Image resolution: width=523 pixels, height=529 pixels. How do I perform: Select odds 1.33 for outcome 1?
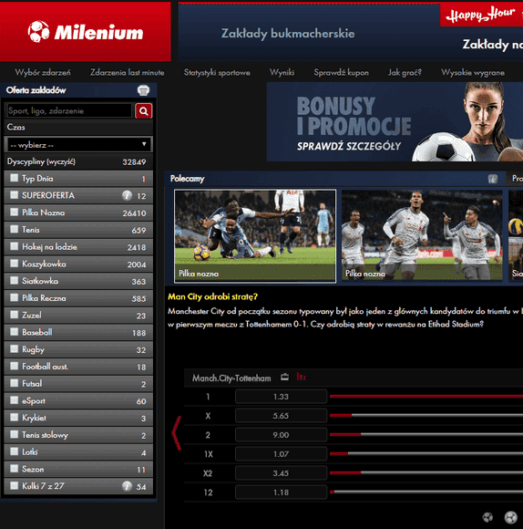pyautogui.click(x=281, y=397)
